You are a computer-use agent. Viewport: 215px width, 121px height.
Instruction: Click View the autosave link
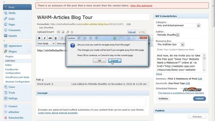141,5
